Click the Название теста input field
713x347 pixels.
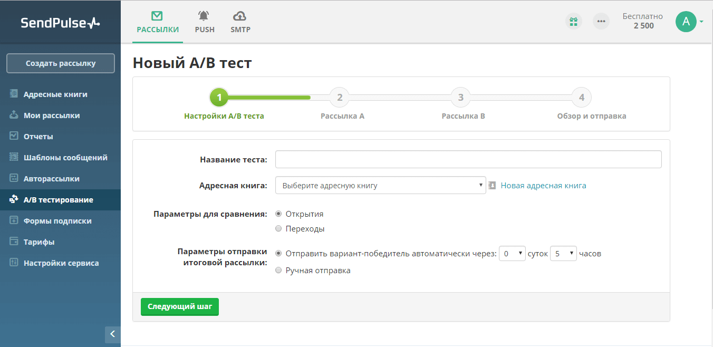(468, 159)
